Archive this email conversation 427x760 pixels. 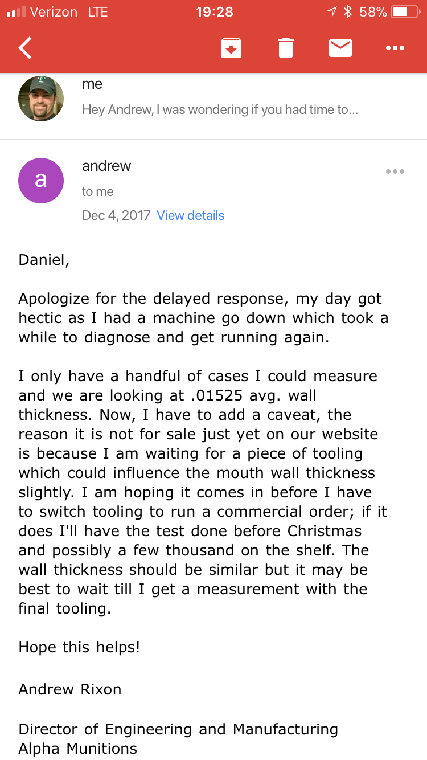pyautogui.click(x=231, y=48)
